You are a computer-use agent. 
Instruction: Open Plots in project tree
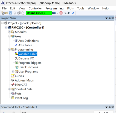18,93
